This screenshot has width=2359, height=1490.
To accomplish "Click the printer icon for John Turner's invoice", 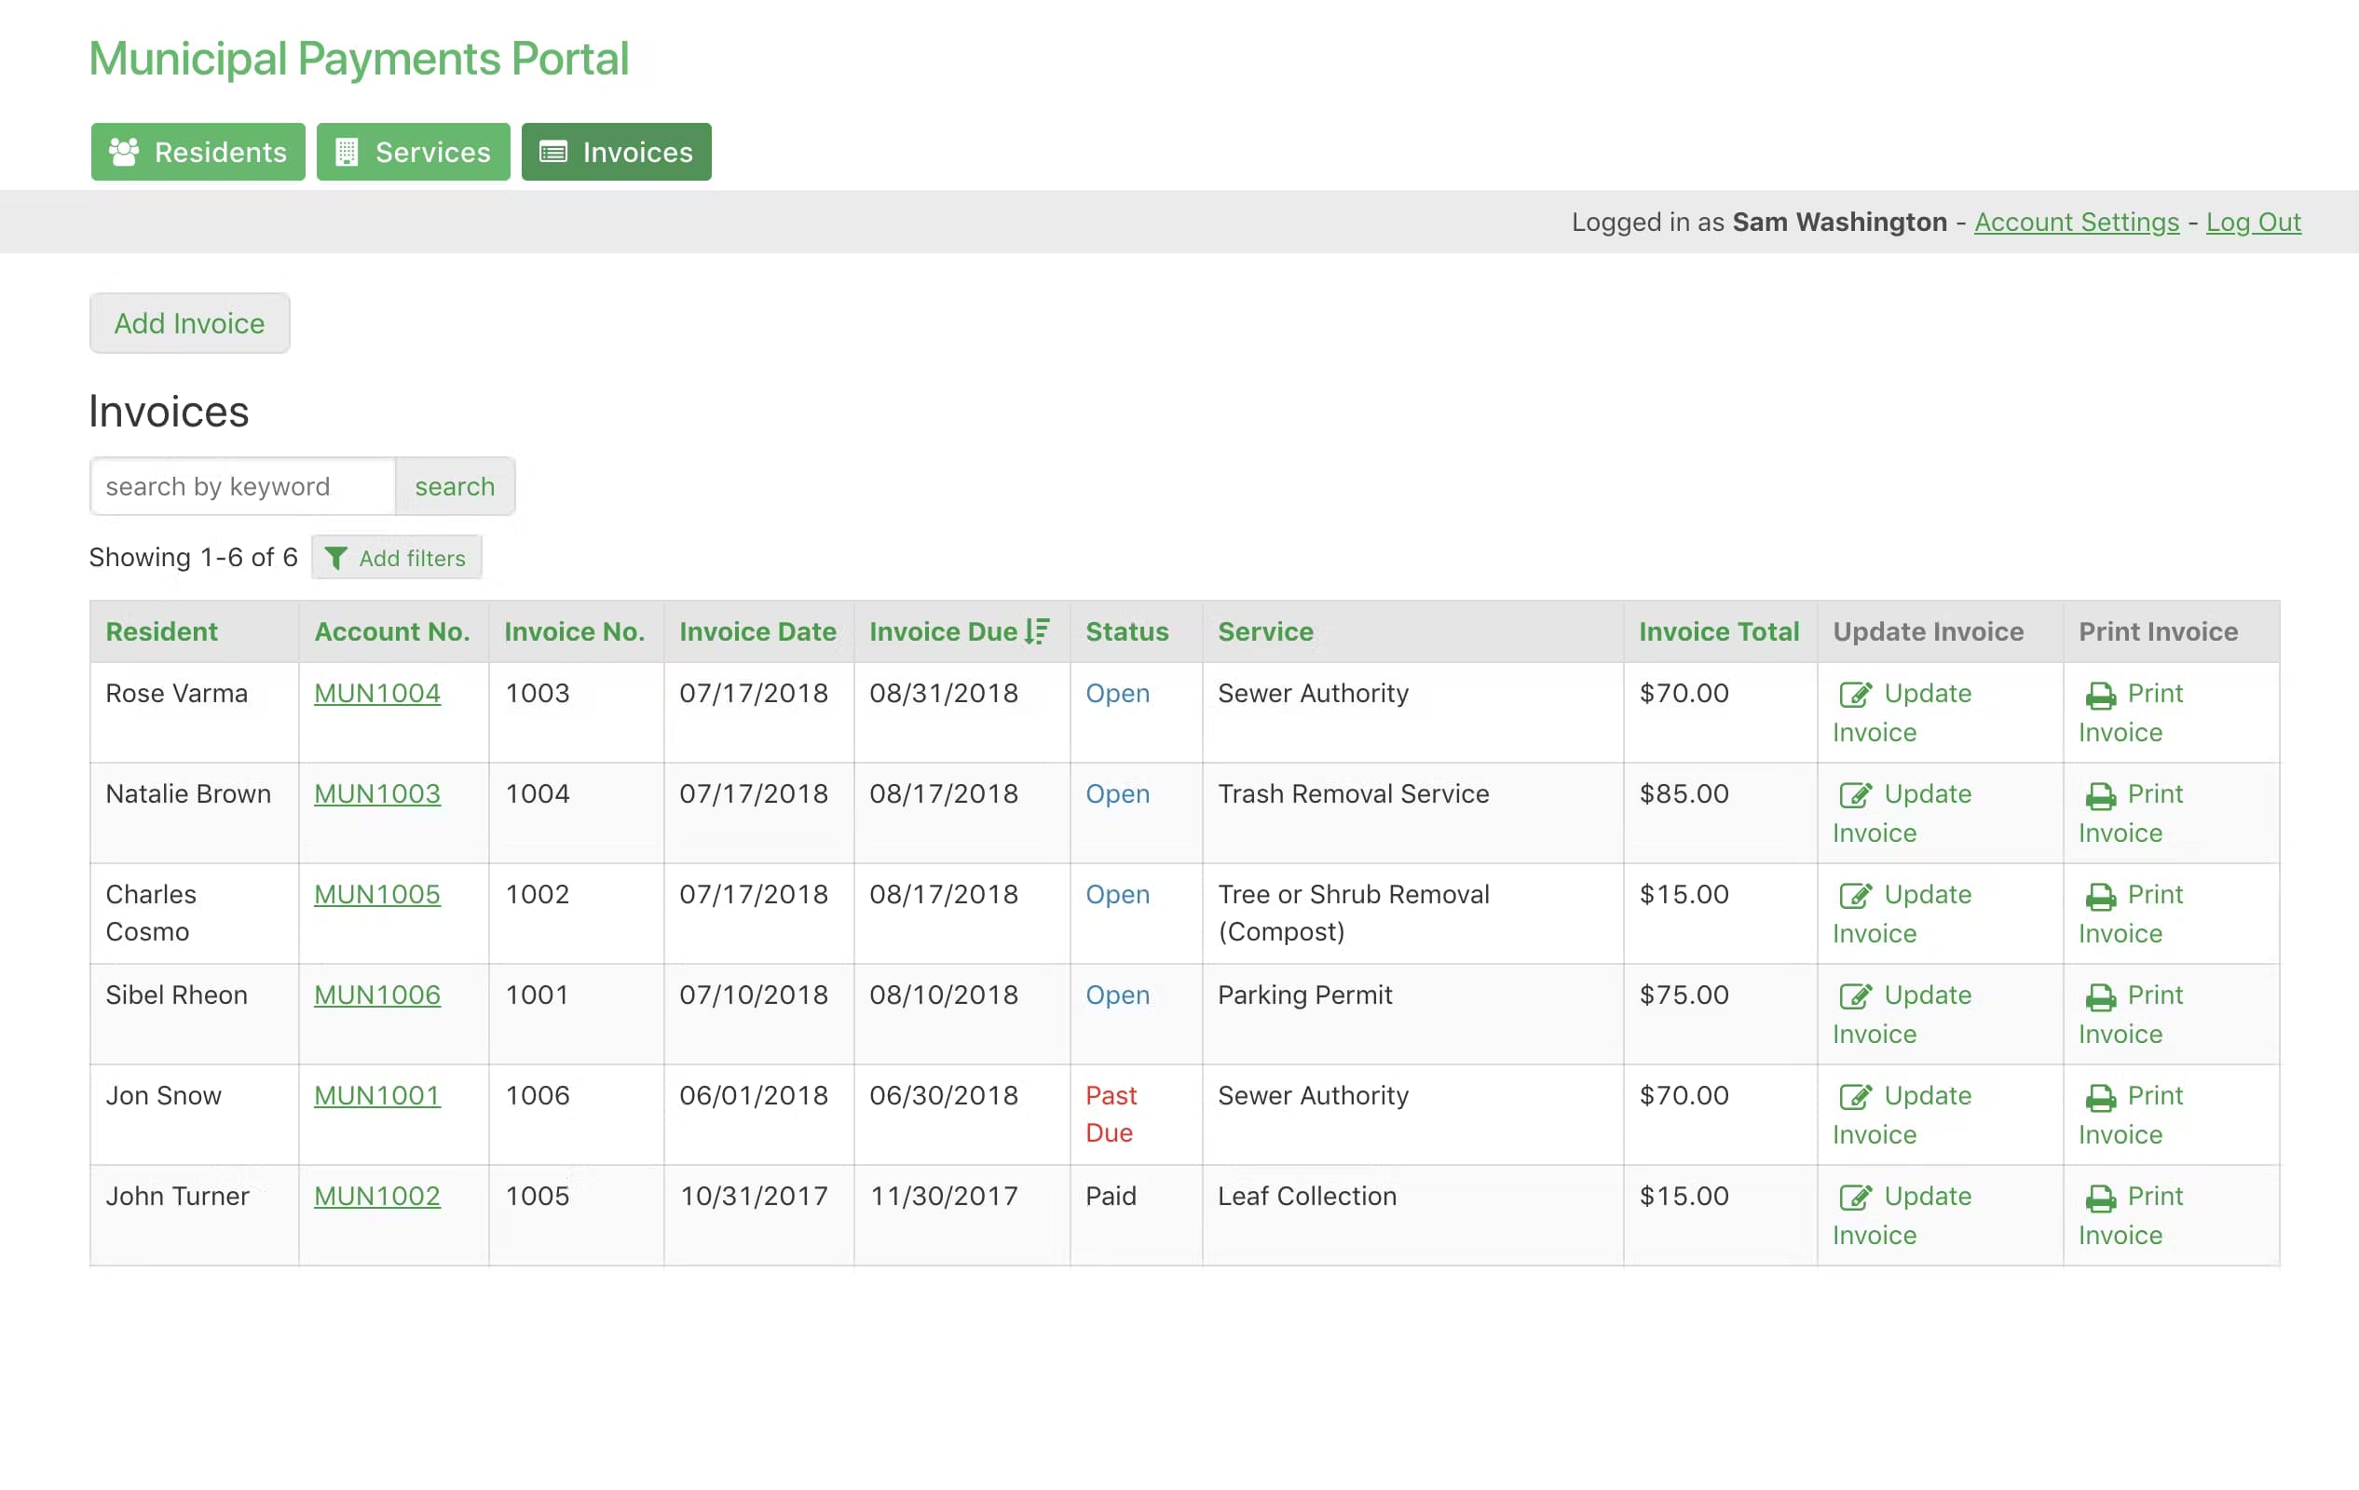I will click(2099, 1198).
